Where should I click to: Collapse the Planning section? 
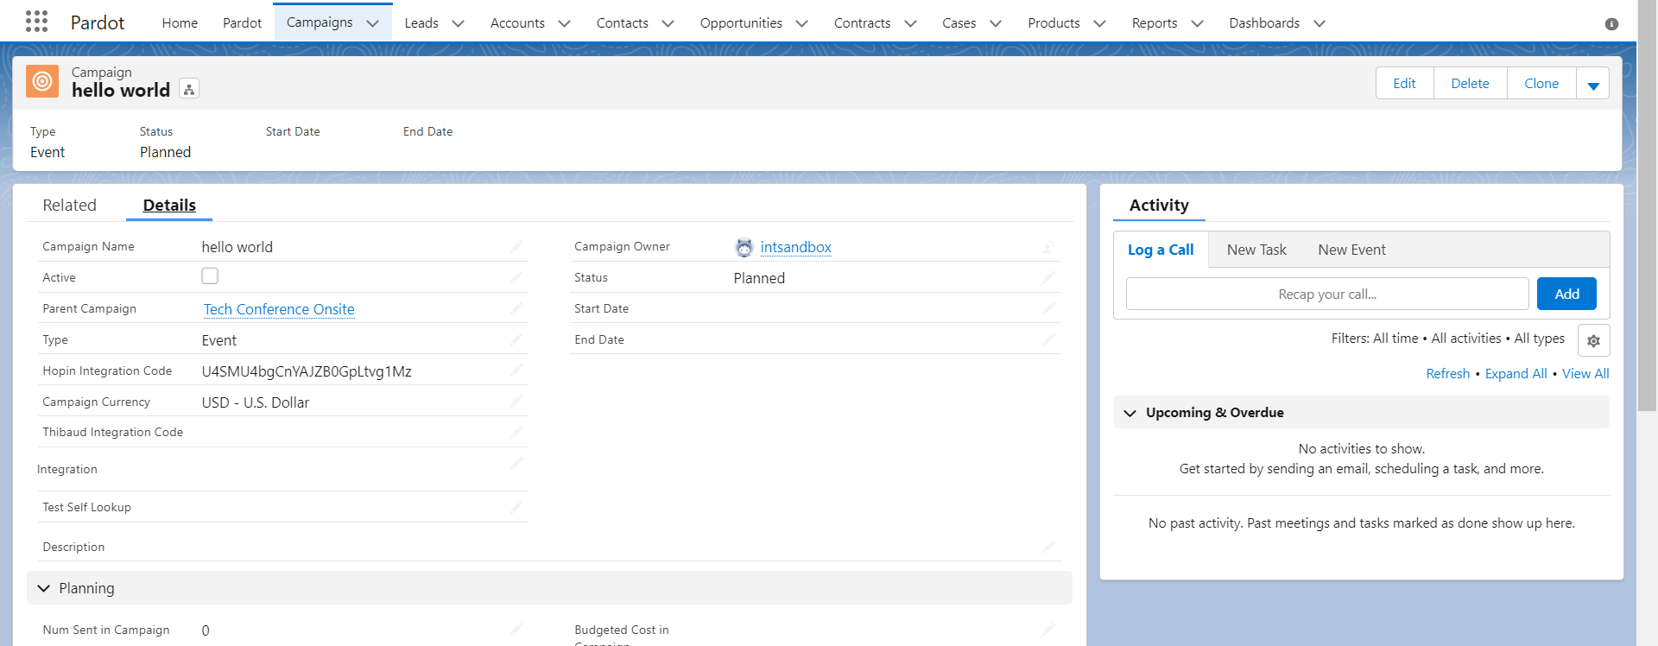(x=44, y=588)
